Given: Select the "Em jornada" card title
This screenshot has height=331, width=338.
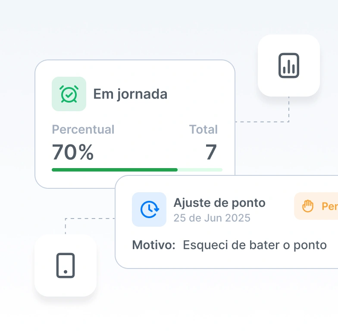Looking at the screenshot, I should tap(130, 94).
